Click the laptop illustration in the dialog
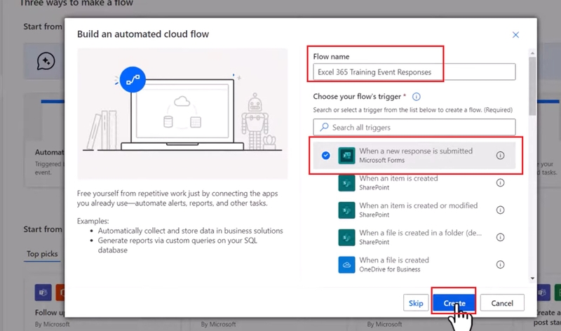The width and height of the screenshot is (561, 331). (x=182, y=114)
